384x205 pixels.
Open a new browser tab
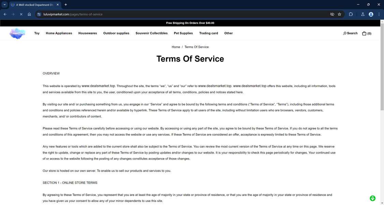coord(65,5)
